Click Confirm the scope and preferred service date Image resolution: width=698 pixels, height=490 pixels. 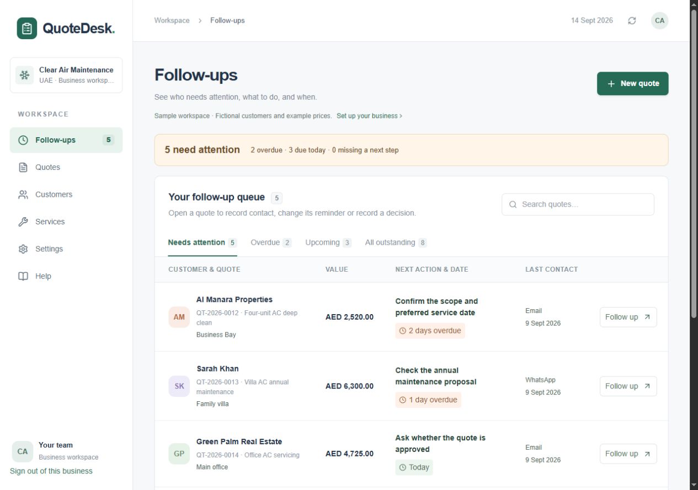coord(436,307)
